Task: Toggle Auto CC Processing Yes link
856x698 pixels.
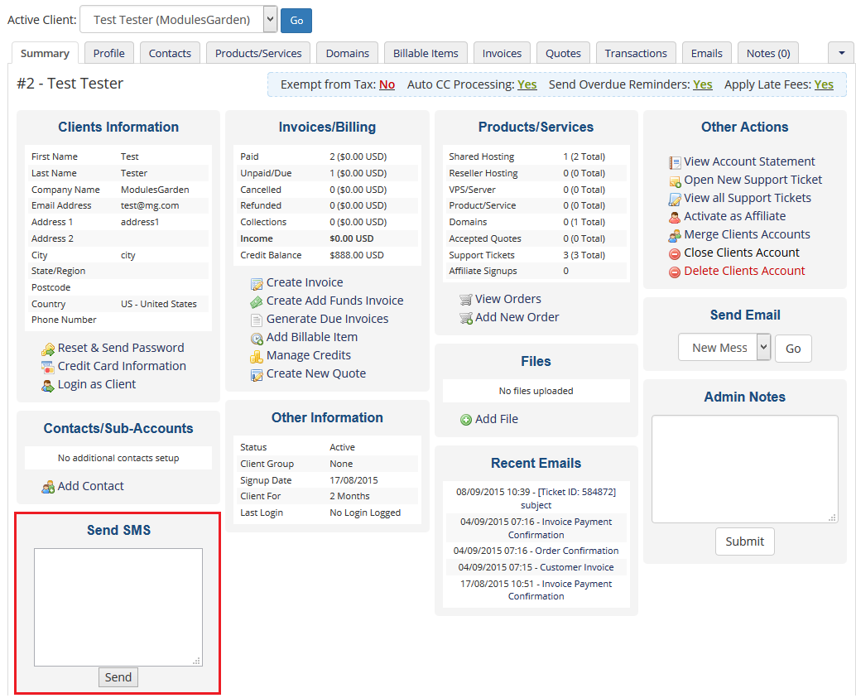Action: point(527,84)
